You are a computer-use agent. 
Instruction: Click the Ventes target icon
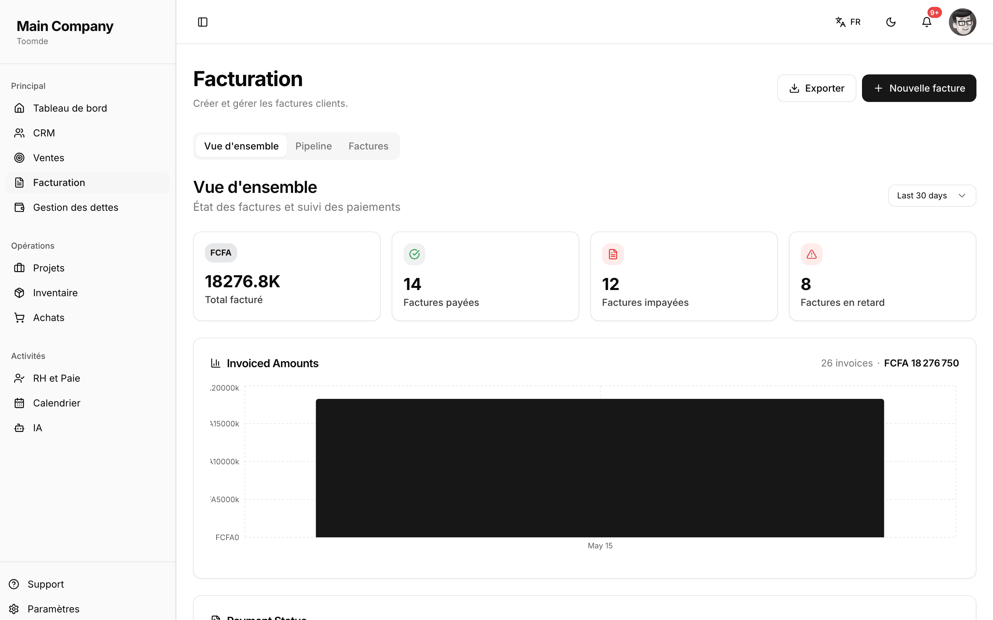[19, 158]
